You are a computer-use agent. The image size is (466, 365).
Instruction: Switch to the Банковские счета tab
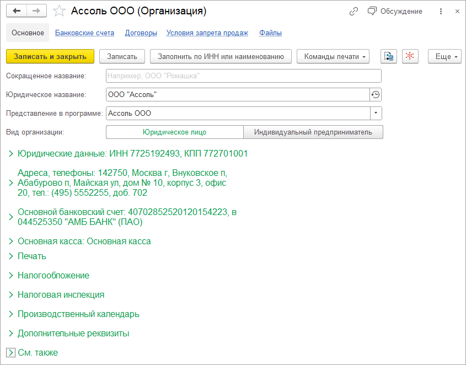(84, 33)
